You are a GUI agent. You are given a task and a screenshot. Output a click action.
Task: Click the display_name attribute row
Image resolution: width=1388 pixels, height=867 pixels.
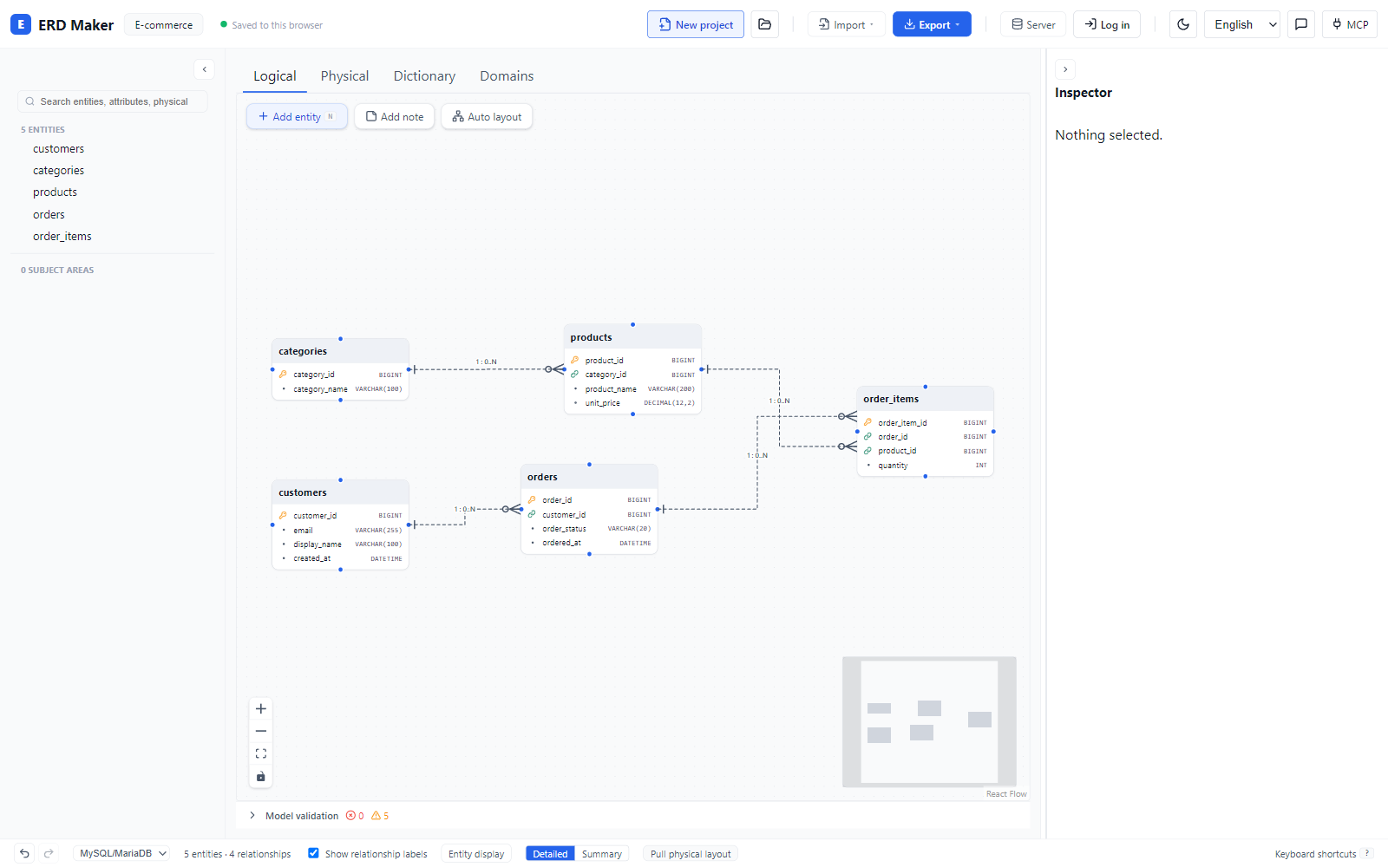point(340,544)
